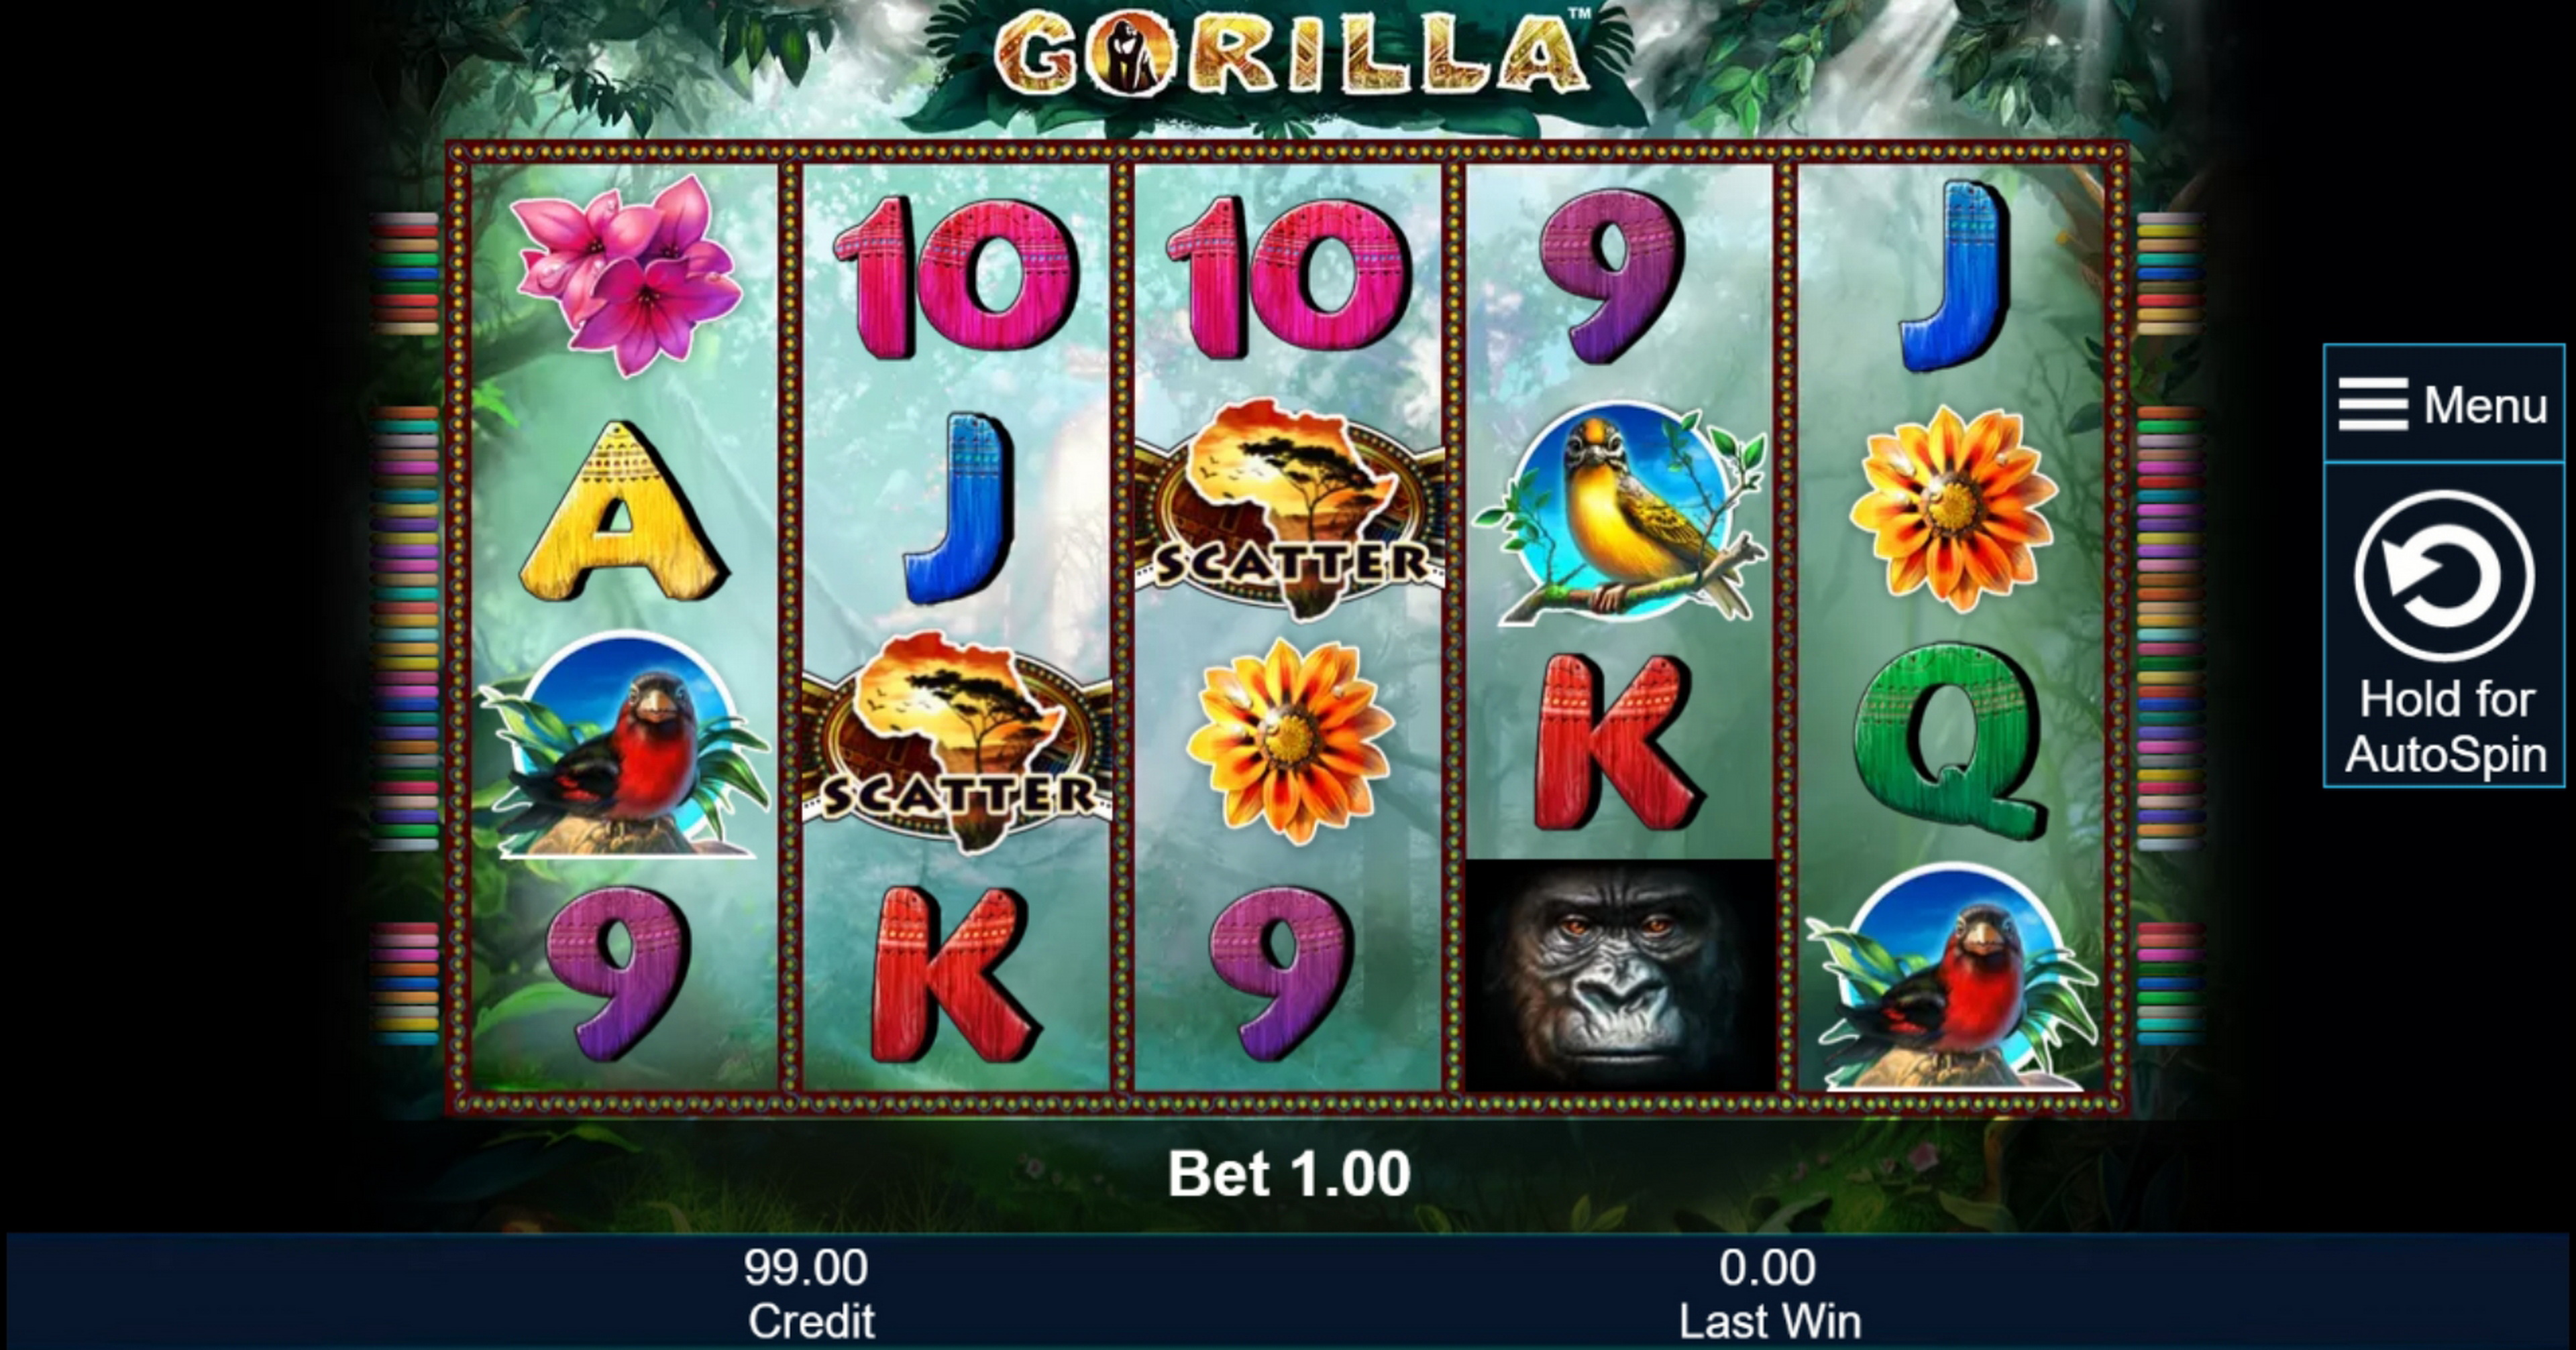Click the Gorilla game logo
Viewport: 2576px width, 1350px height.
[x=1290, y=54]
